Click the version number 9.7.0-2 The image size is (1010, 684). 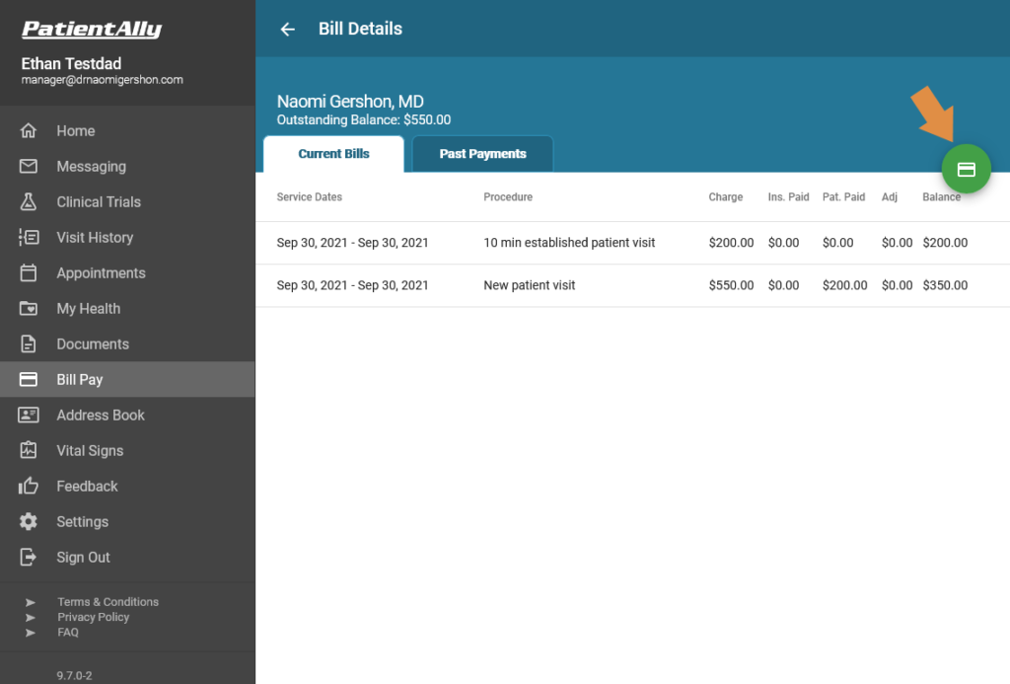pyautogui.click(x=74, y=676)
